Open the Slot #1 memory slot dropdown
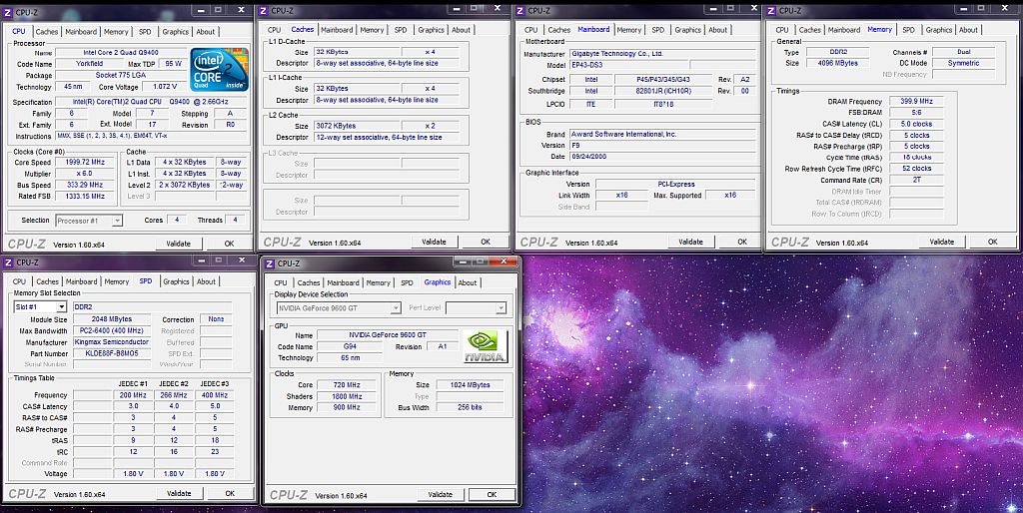 (x=40, y=307)
